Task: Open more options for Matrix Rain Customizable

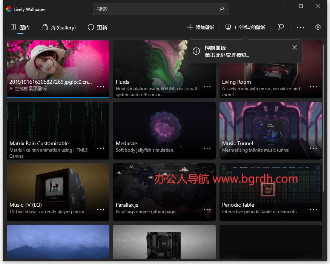Action: 101,148
